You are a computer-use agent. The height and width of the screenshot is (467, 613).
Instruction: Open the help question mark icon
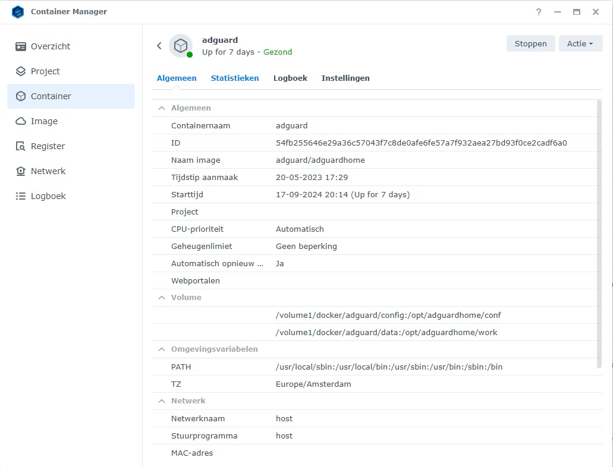[539, 12]
